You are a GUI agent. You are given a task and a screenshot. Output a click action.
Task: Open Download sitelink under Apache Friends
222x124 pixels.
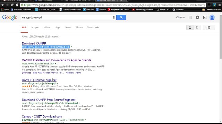tap(26, 73)
